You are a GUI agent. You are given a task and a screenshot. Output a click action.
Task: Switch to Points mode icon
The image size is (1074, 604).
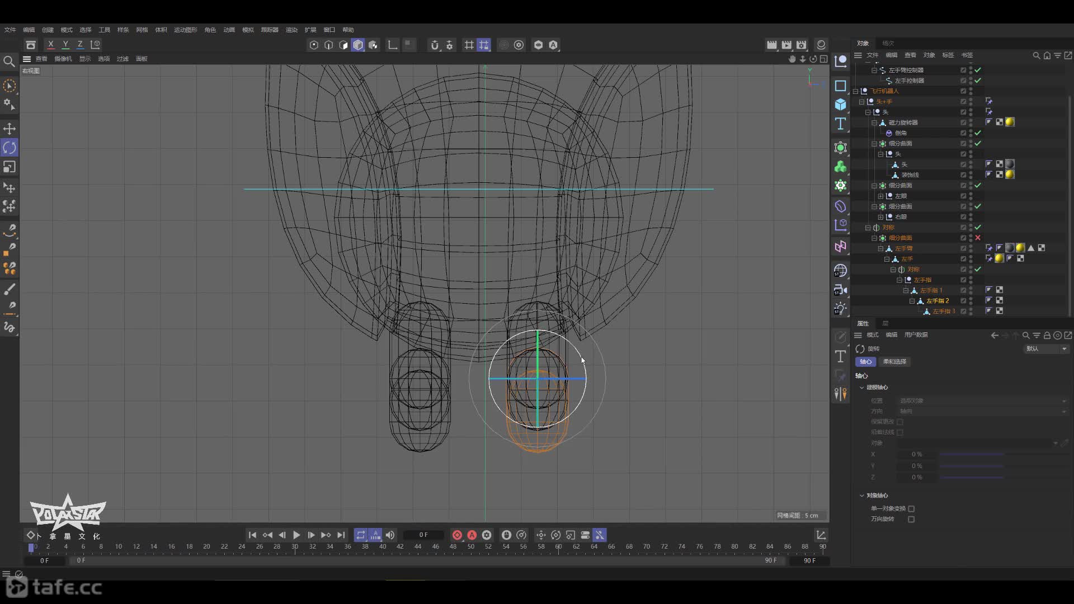pos(314,45)
